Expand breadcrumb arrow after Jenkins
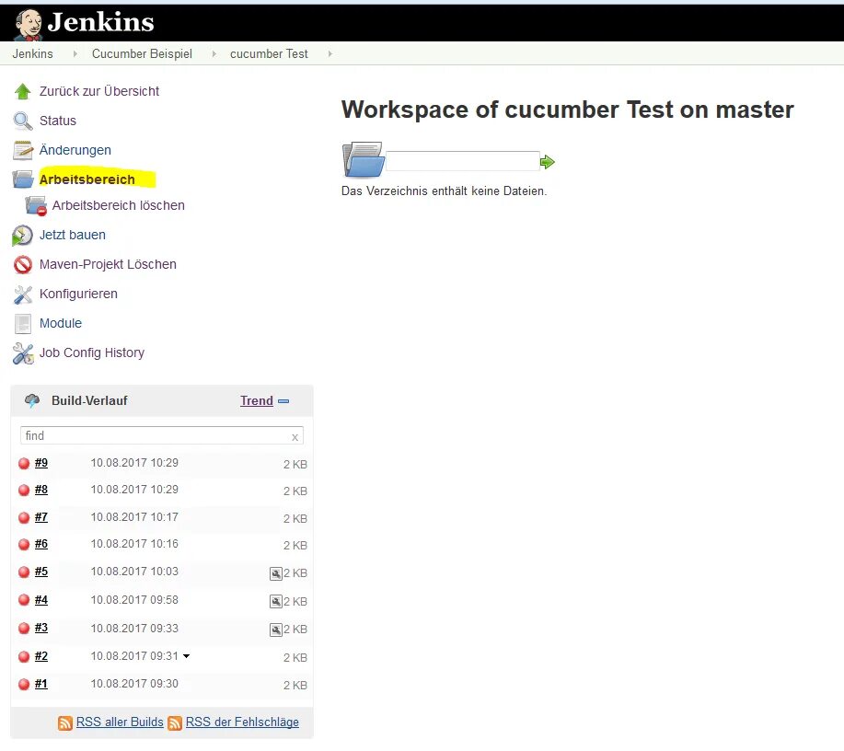The image size is (844, 751). [75, 53]
